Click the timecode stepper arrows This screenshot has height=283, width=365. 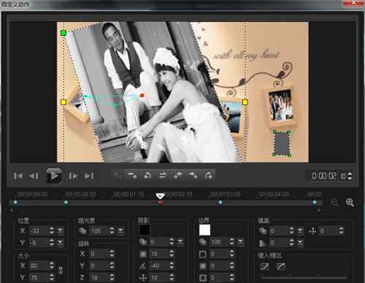(x=350, y=176)
